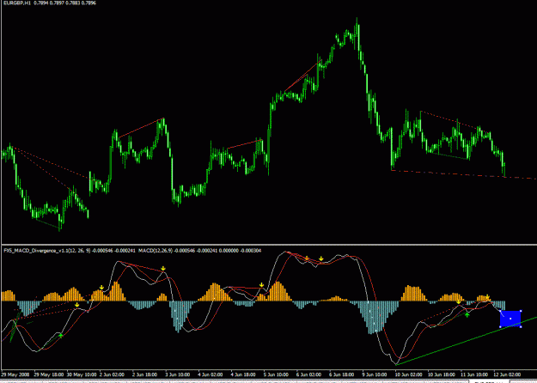Click the 10 Jun 02:00 time label
537x383 pixels.
point(409,374)
